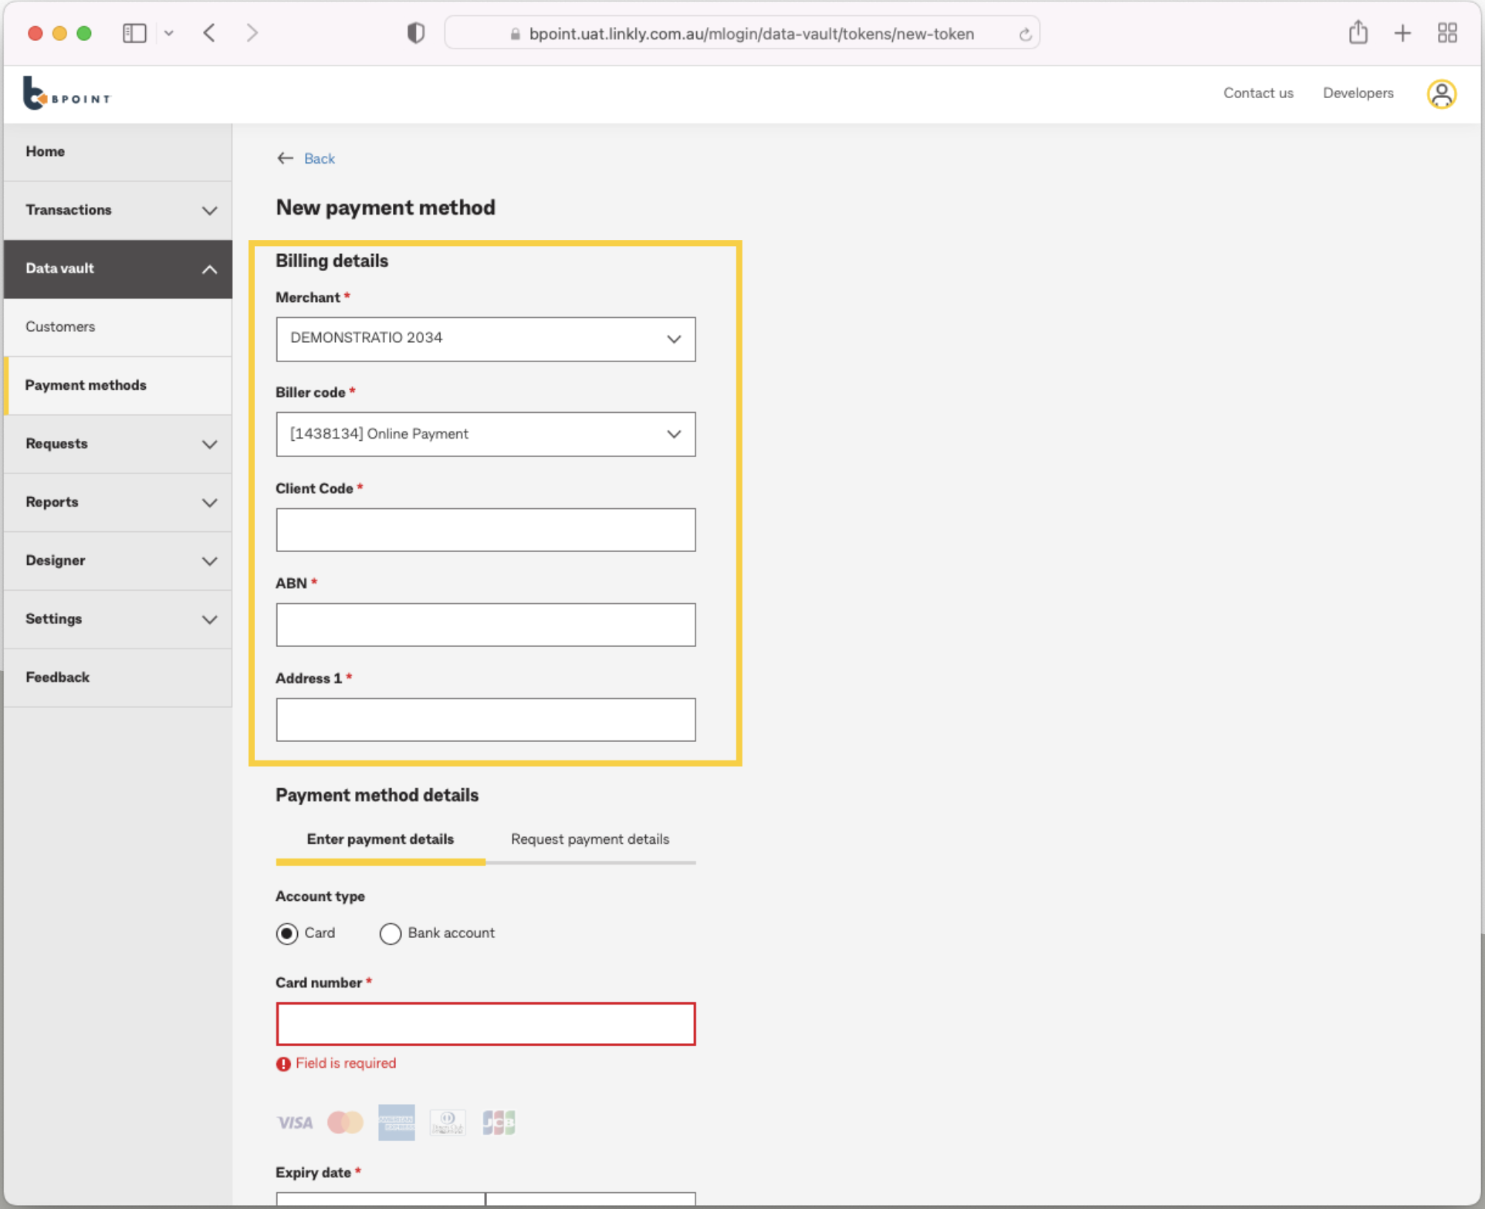Viewport: 1485px width, 1209px height.
Task: Open the user account profile icon
Action: coord(1442,93)
